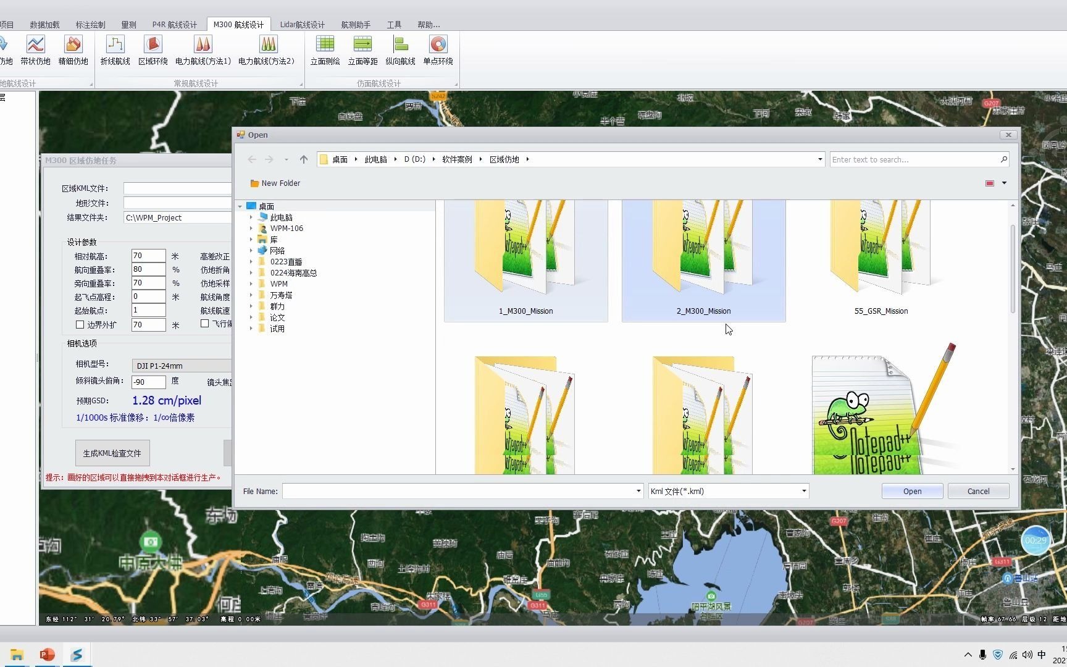
Task: Enable the 边界外扩 checkbox
Action: tap(80, 324)
